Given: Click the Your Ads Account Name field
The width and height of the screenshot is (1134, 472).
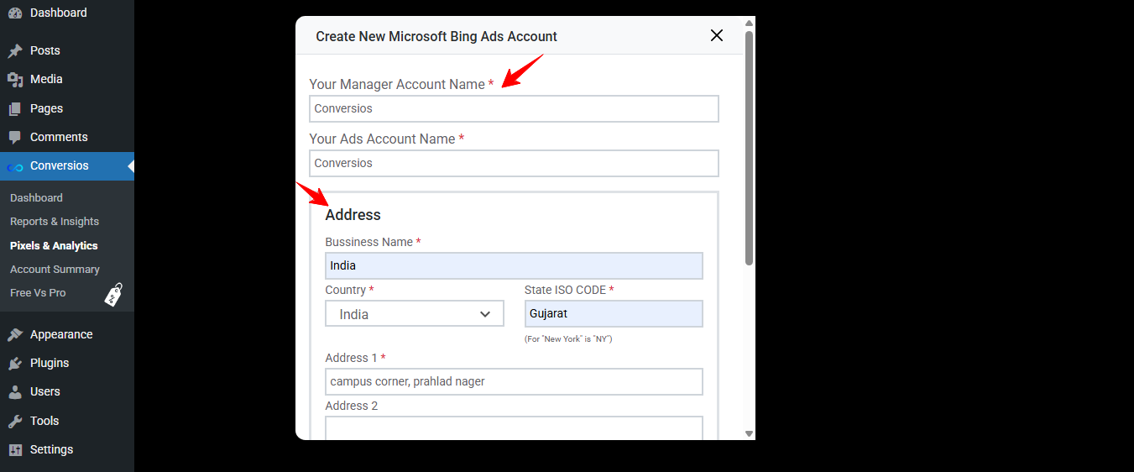Looking at the screenshot, I should pyautogui.click(x=514, y=163).
